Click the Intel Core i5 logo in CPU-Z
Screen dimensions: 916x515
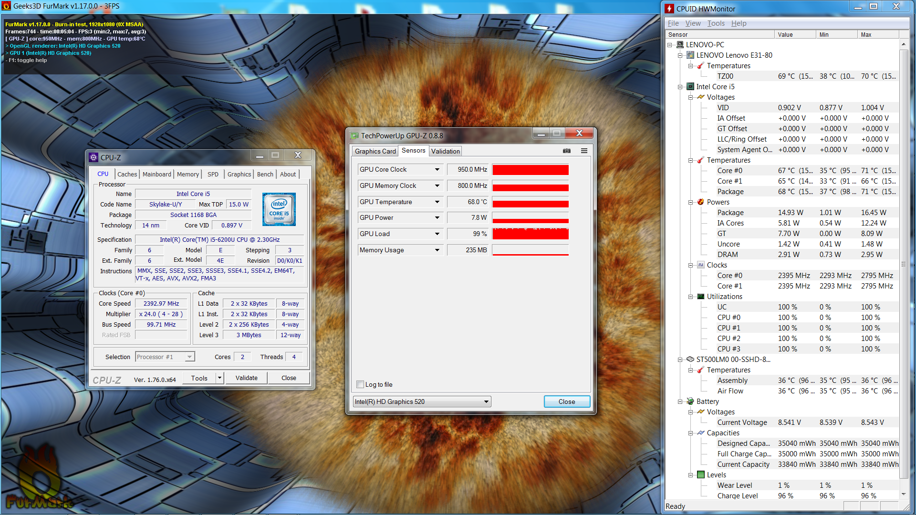coord(279,209)
